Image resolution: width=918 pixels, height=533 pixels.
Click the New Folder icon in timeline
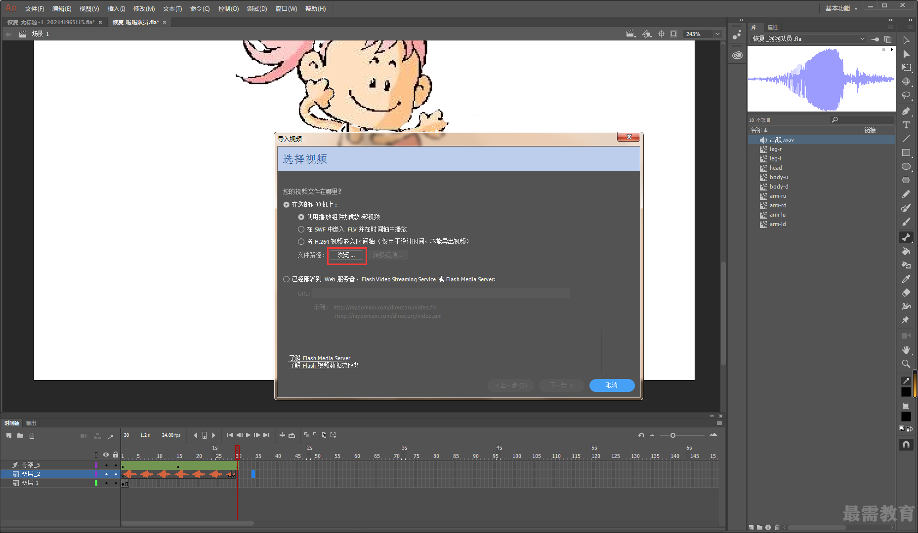20,436
